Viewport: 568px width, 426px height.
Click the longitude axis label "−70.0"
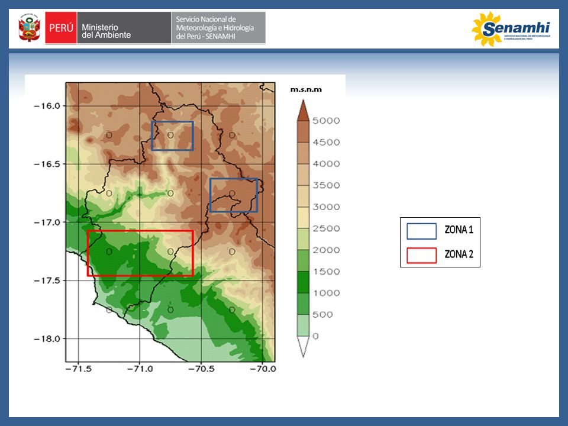(263, 369)
